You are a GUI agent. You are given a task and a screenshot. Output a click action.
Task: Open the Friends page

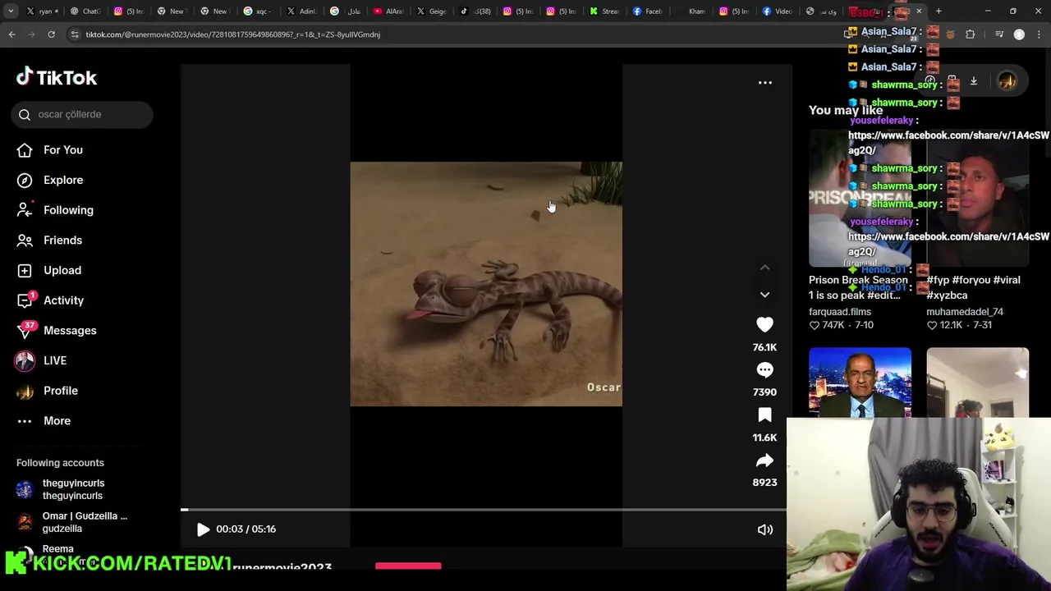pos(62,240)
